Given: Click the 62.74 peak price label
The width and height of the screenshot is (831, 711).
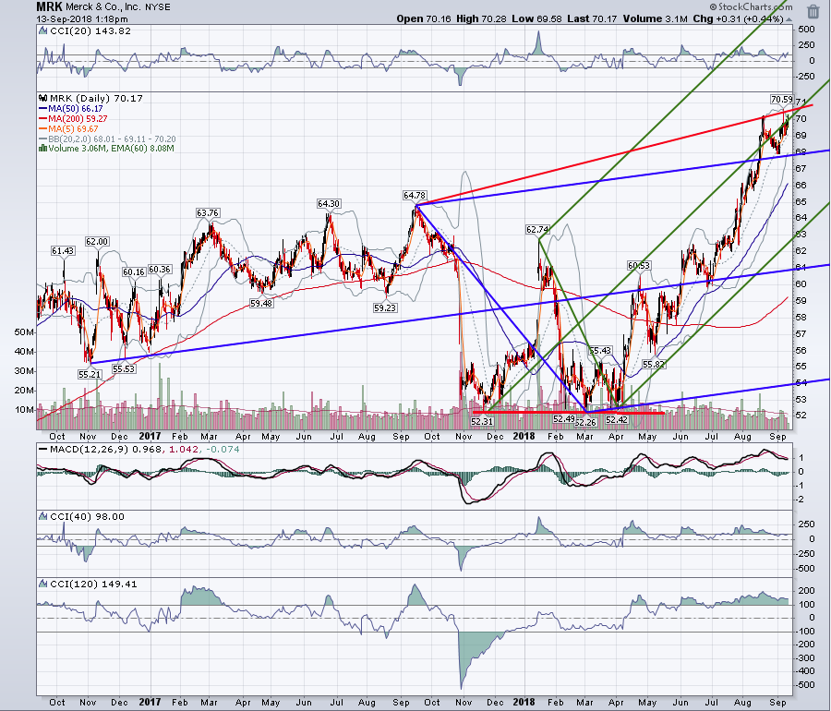Looking at the screenshot, I should tap(537, 229).
